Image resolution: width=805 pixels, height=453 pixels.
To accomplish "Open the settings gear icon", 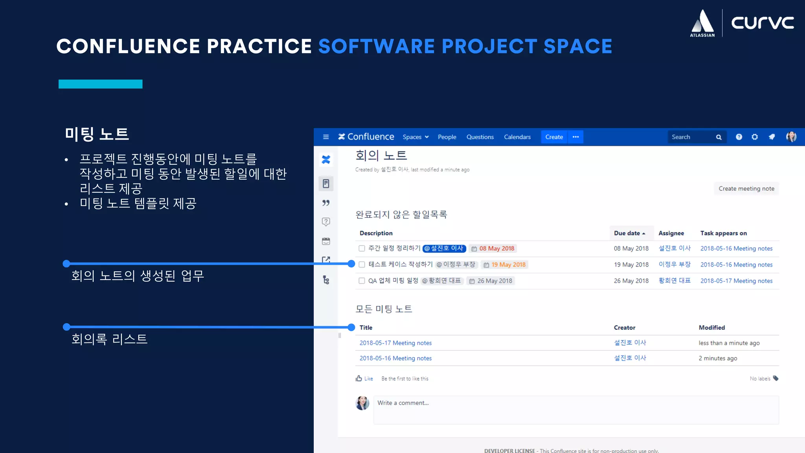I will 755,137.
